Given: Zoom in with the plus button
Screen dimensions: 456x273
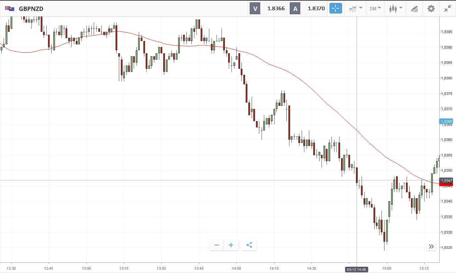Looking at the screenshot, I should coord(231,245).
